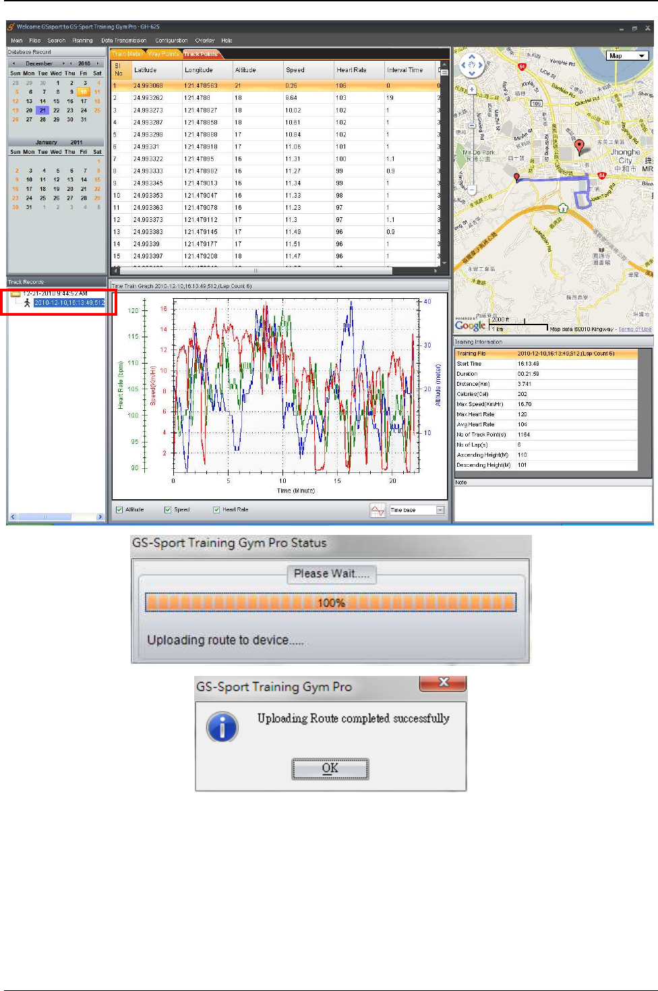
Task: Click the graph style wave icon
Action: pos(378,511)
